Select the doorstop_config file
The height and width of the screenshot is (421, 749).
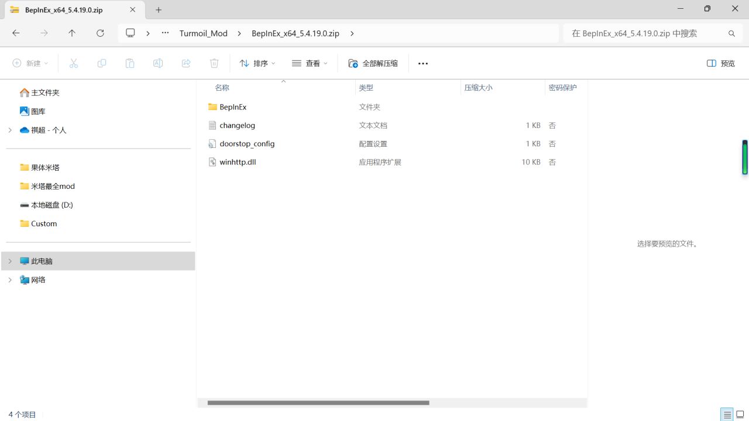click(x=391, y=144)
